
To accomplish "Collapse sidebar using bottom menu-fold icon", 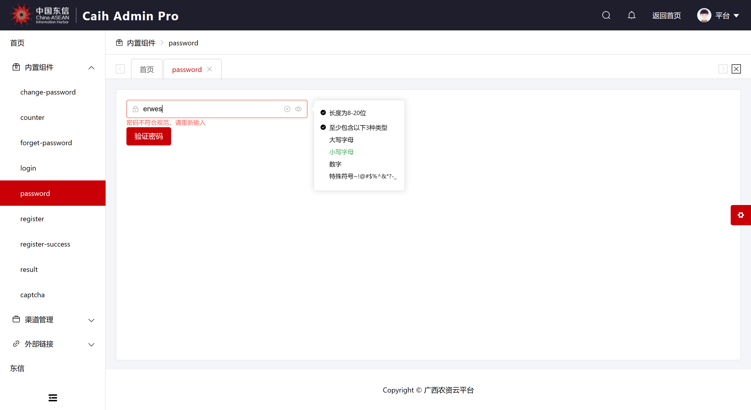I will click(x=53, y=398).
